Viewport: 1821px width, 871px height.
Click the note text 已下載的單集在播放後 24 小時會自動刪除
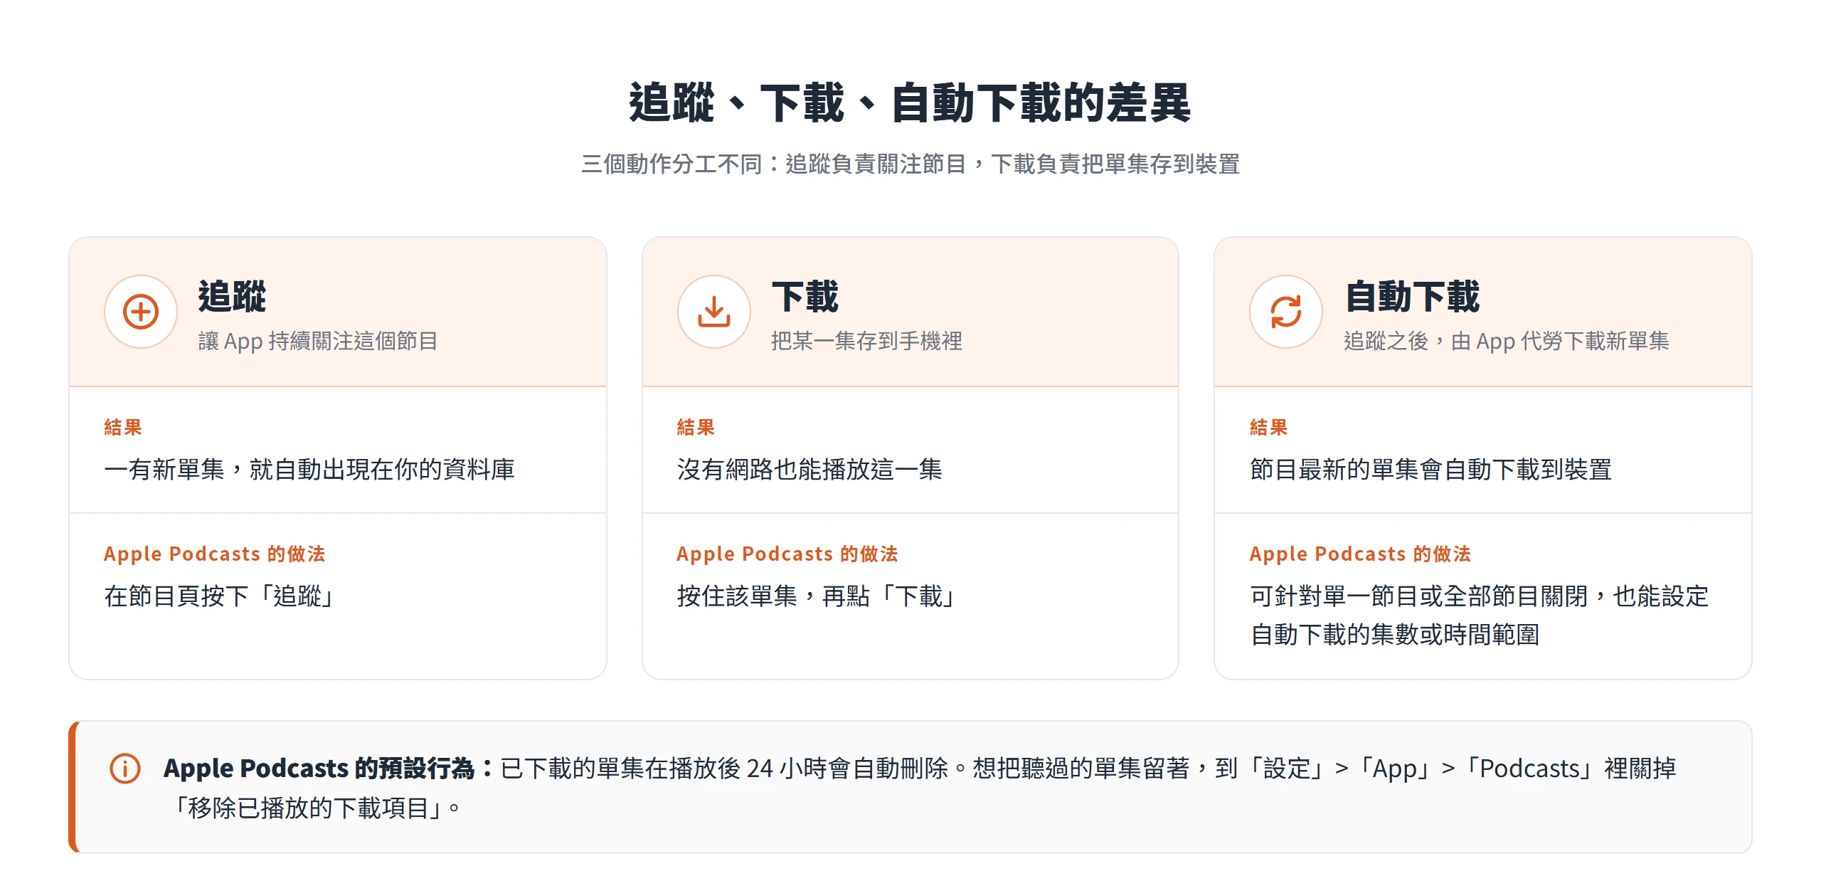click(724, 769)
